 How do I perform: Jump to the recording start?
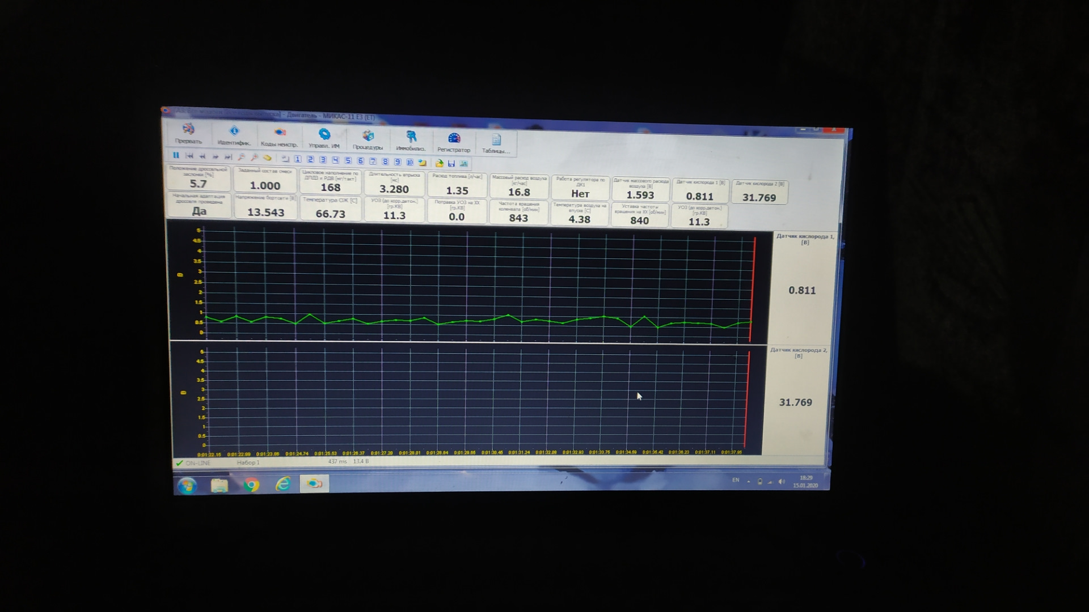tap(189, 156)
